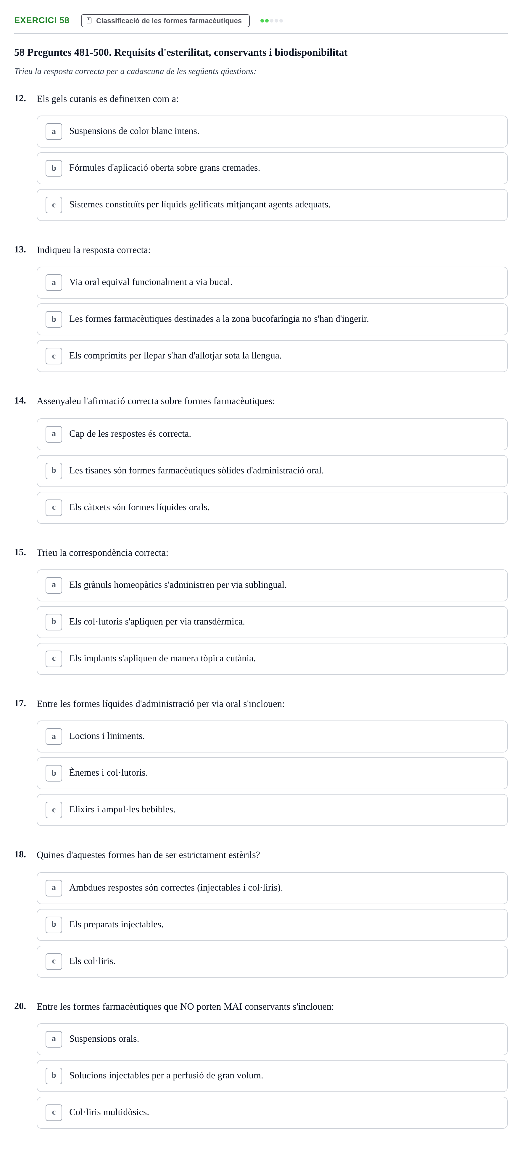Choose 'Elixirs i ampul·les bebibles' option
The height and width of the screenshot is (1156, 522).
tap(272, 810)
